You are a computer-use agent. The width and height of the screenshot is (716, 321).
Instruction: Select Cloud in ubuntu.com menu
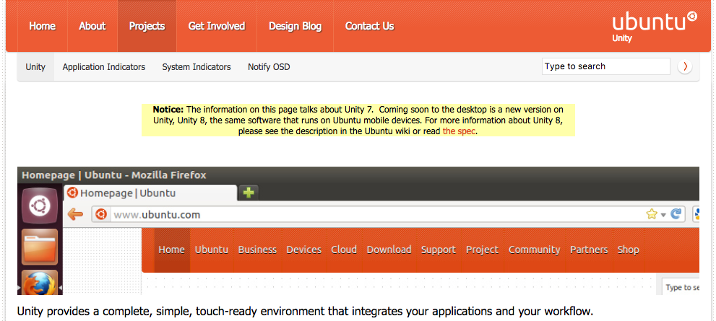point(344,250)
